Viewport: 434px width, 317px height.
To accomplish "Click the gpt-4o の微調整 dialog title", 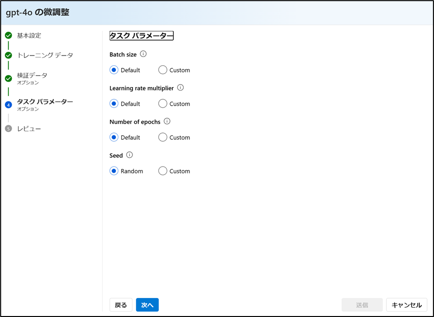I will coord(38,13).
